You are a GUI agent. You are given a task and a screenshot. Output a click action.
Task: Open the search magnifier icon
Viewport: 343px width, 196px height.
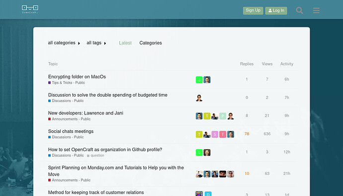(299, 10)
